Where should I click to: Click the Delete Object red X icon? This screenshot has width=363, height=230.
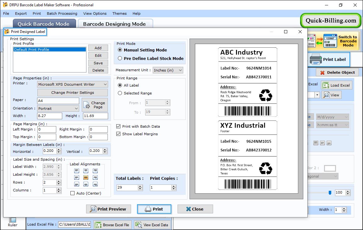click(322, 72)
